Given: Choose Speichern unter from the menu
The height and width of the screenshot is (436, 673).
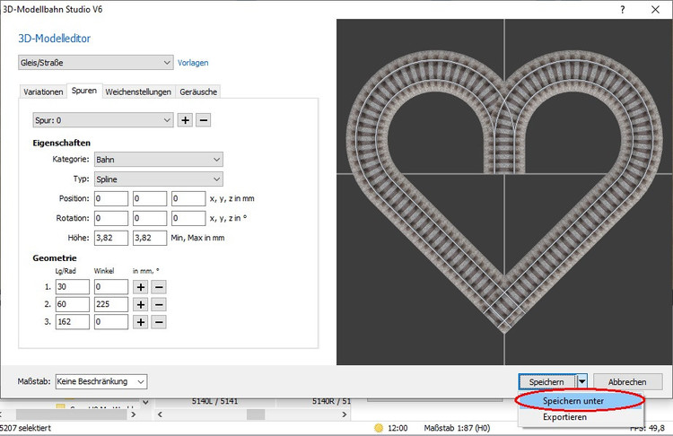Looking at the screenshot, I should click(573, 401).
